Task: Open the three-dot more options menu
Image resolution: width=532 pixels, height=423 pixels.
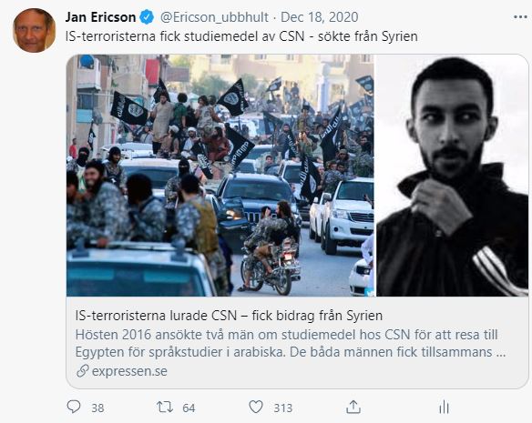Action: (520, 17)
